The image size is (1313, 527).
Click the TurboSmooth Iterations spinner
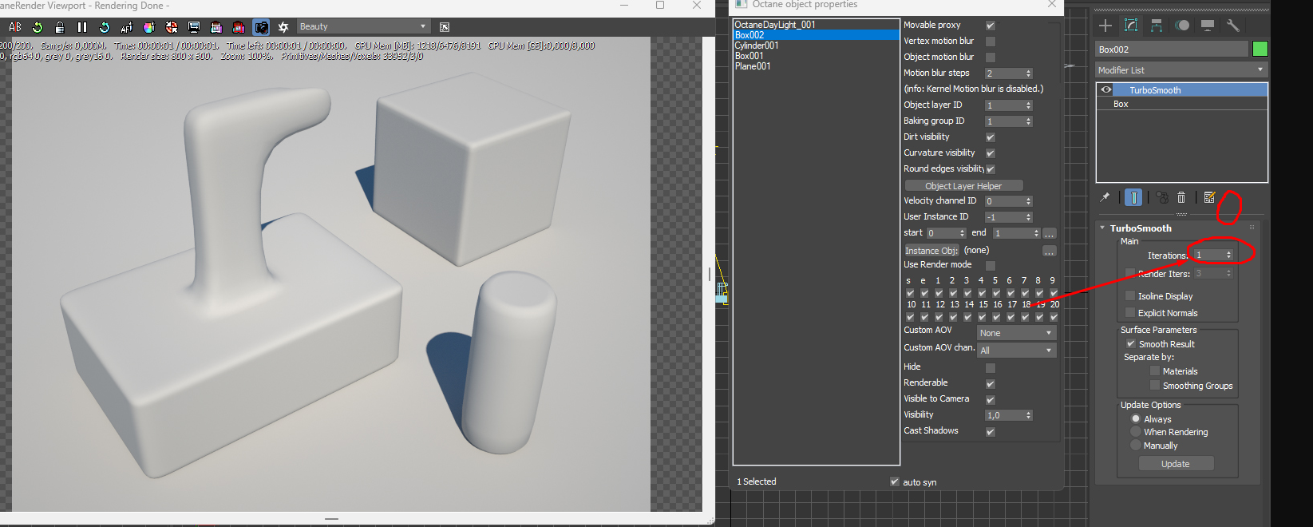tap(1213, 255)
